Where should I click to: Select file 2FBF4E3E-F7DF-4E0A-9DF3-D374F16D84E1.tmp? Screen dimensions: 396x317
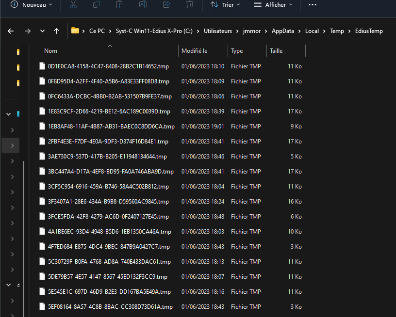coord(108,142)
